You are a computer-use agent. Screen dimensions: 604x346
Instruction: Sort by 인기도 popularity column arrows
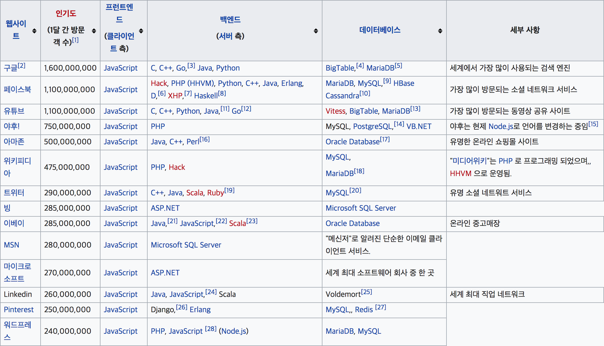(94, 31)
